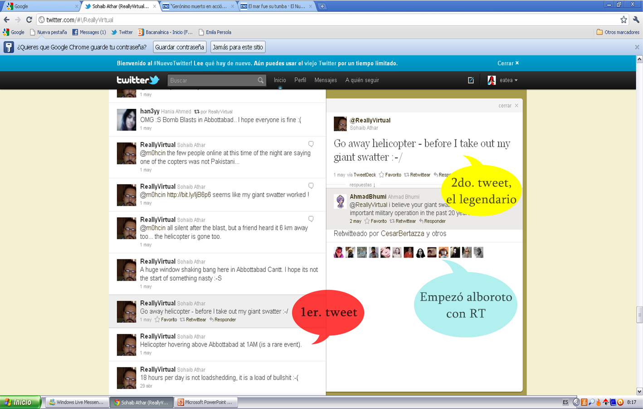The height and width of the screenshot is (409, 643).
Task: Close the save-password infobar
Action: (x=637, y=47)
